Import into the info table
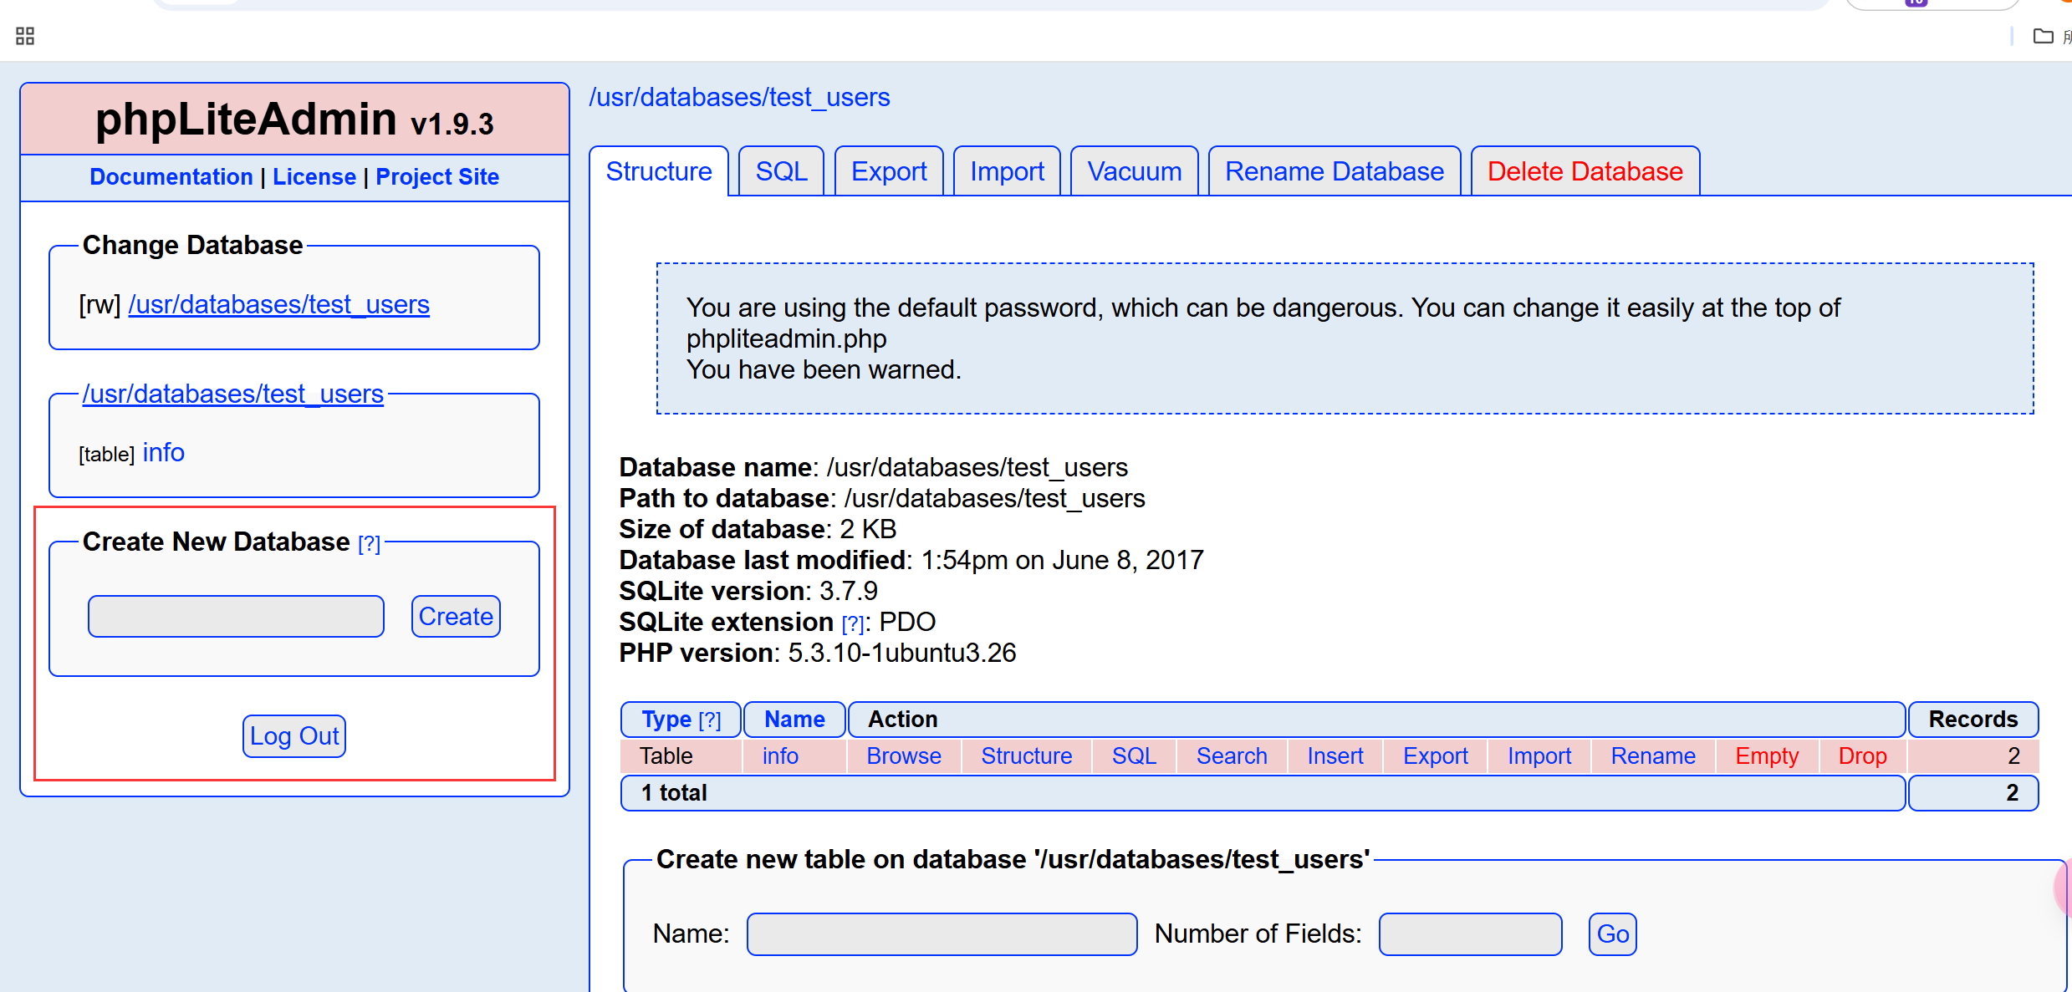Viewport: 2072px width, 992px height. [1539, 756]
